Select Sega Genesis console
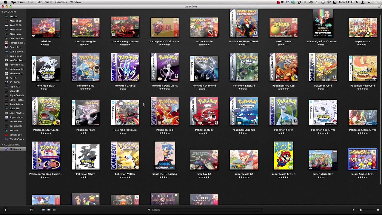The image size is (382, 215). [x=13, y=95]
